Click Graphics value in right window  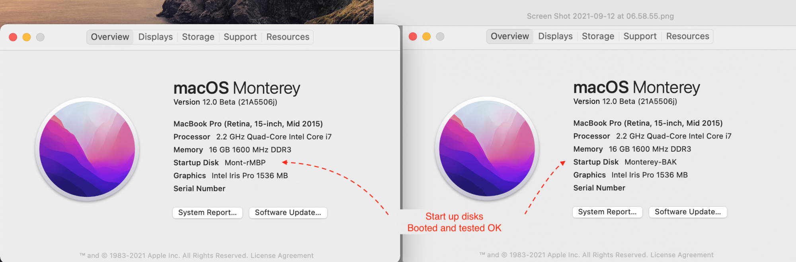point(650,175)
